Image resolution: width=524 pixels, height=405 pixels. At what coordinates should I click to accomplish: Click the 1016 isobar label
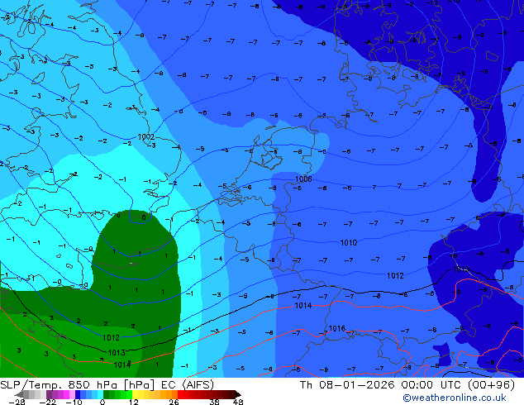[x=336, y=328]
